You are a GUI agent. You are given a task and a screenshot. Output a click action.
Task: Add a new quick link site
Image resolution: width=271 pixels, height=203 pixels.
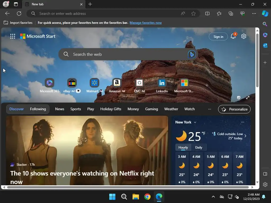coord(207,85)
